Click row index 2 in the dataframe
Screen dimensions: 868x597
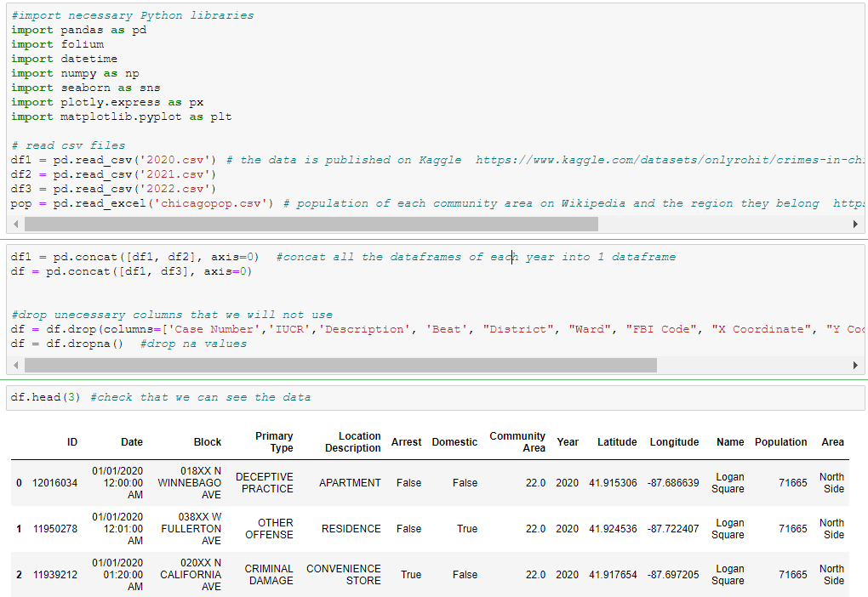click(x=19, y=575)
